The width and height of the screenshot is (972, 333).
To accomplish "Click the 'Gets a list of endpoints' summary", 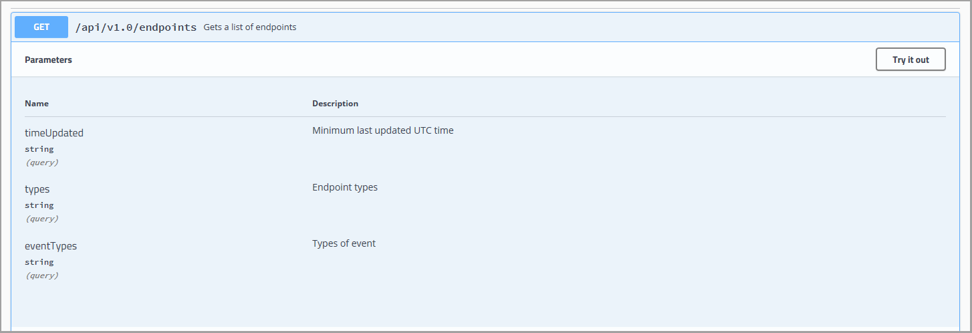I will click(249, 27).
